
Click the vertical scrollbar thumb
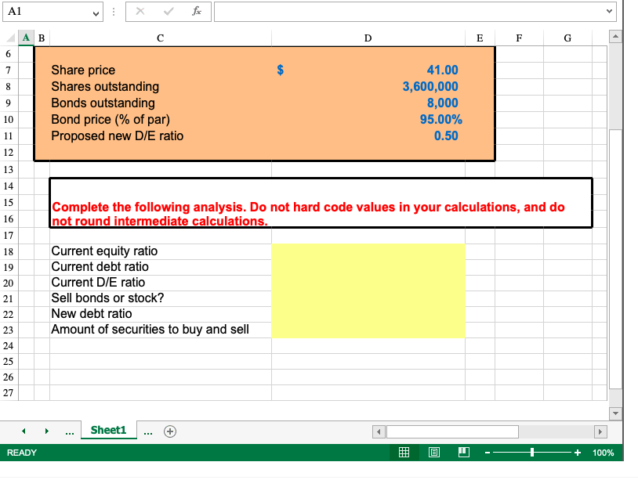[x=615, y=259]
